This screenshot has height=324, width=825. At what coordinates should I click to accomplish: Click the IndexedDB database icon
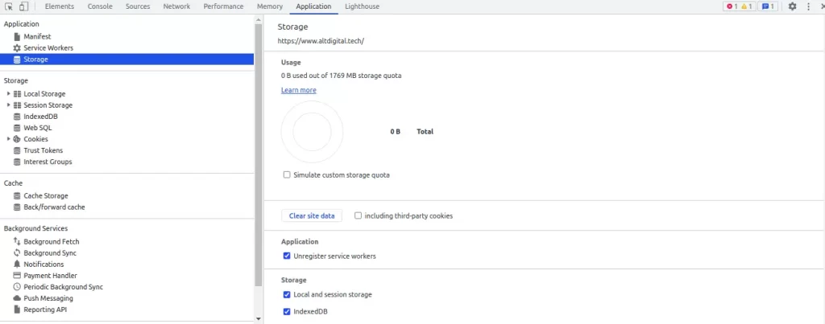pyautogui.click(x=17, y=117)
